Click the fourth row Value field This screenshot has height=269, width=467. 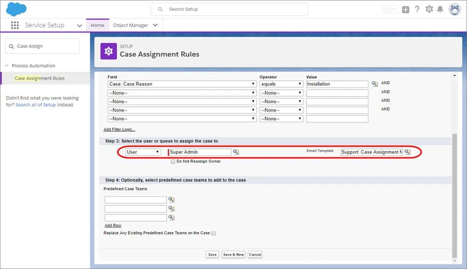click(337, 110)
